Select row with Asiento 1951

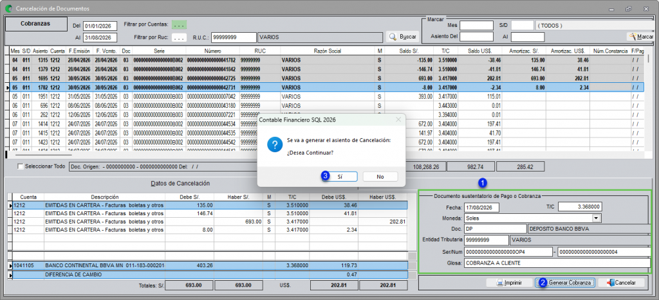[326, 96]
